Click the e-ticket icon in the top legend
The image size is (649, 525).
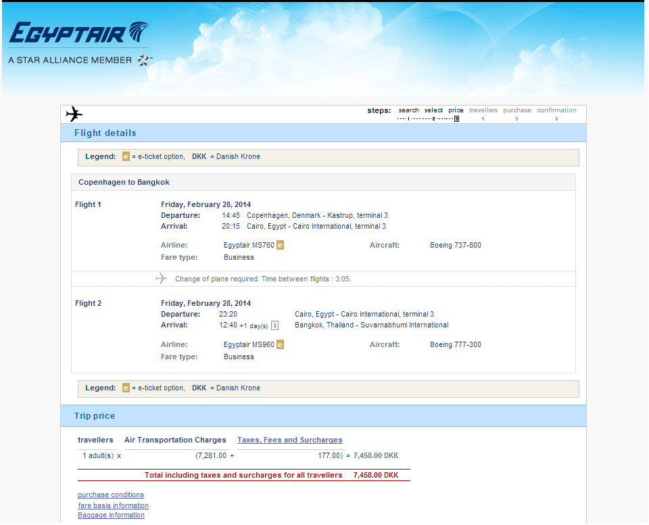click(126, 157)
